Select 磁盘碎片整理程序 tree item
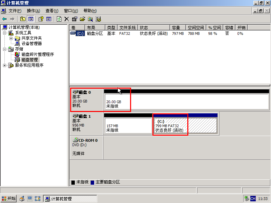Image resolution: width=271 pixels, height=203 pixels. tap(38, 54)
